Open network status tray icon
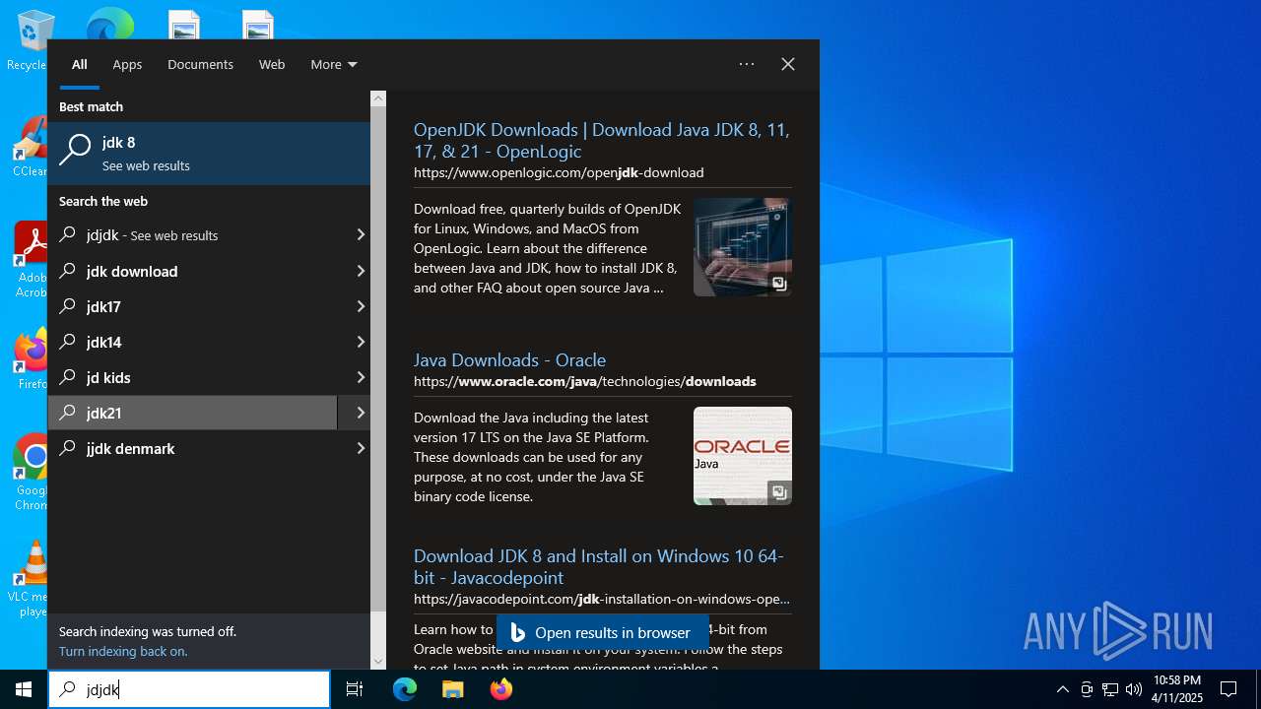 (1110, 689)
